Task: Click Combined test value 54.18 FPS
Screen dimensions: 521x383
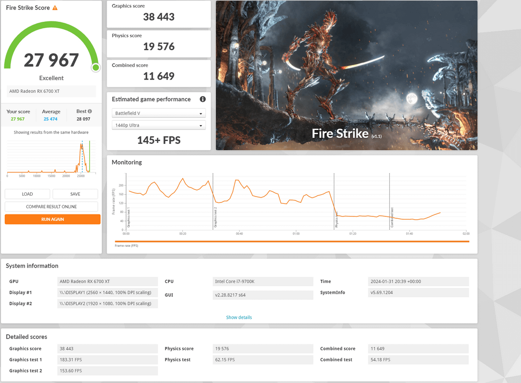Action: 418,360
